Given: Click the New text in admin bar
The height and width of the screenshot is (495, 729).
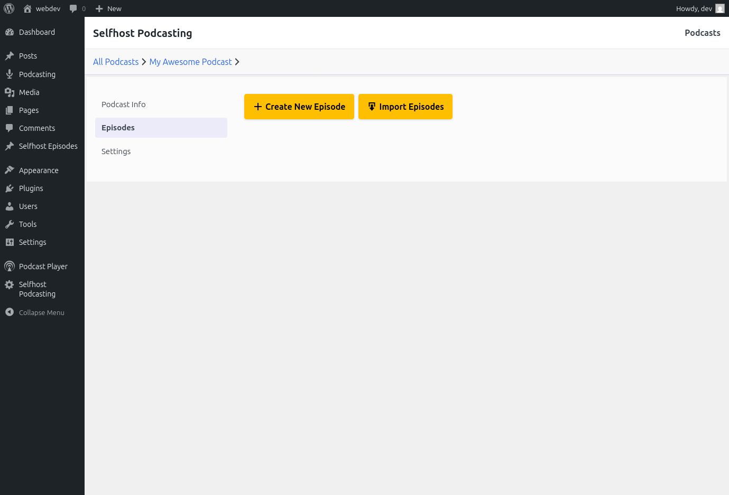Looking at the screenshot, I should (x=114, y=8).
